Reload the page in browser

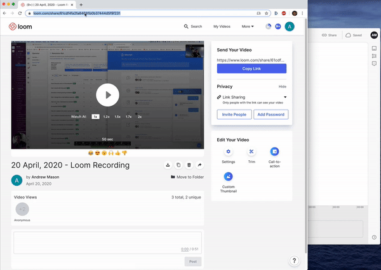click(20, 13)
